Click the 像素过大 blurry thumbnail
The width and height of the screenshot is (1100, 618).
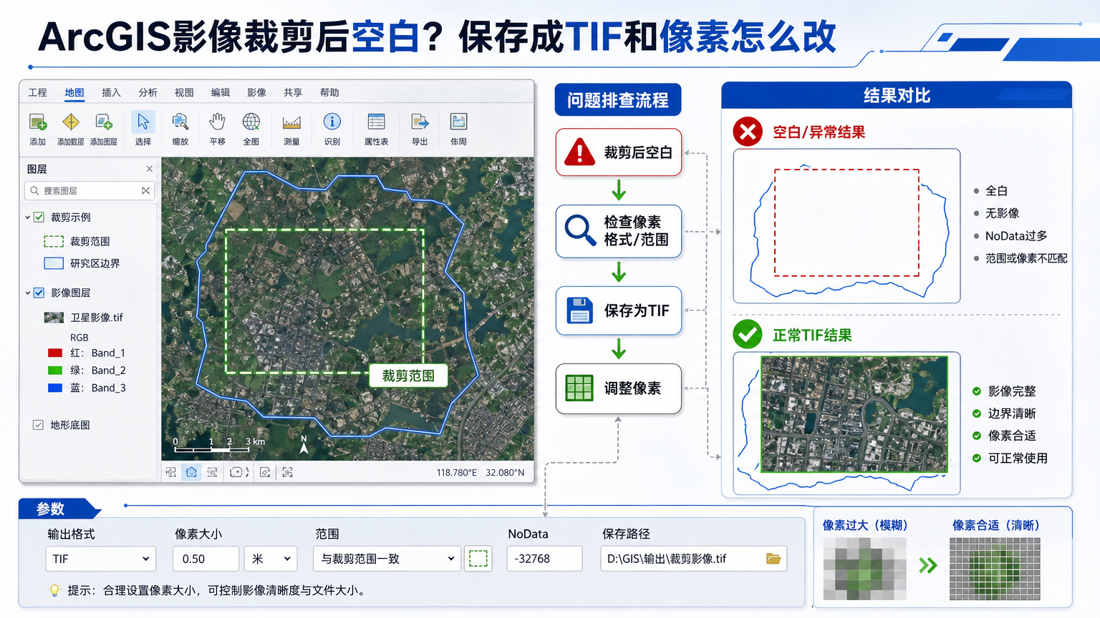click(x=864, y=569)
